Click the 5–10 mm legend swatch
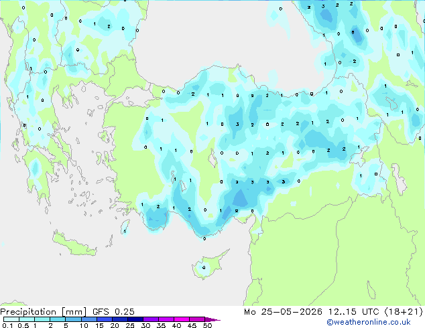Screen dimensions: 425x328 [73, 319]
